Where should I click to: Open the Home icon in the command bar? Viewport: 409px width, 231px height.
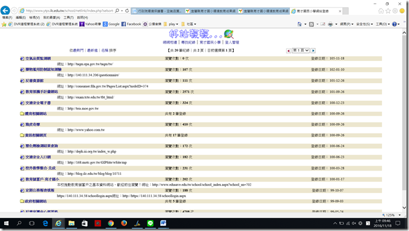(x=299, y=24)
